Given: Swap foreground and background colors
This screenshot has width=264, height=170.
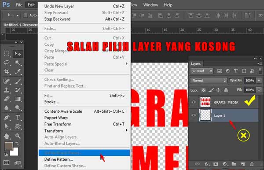Looking at the screenshot, I should [17, 143].
